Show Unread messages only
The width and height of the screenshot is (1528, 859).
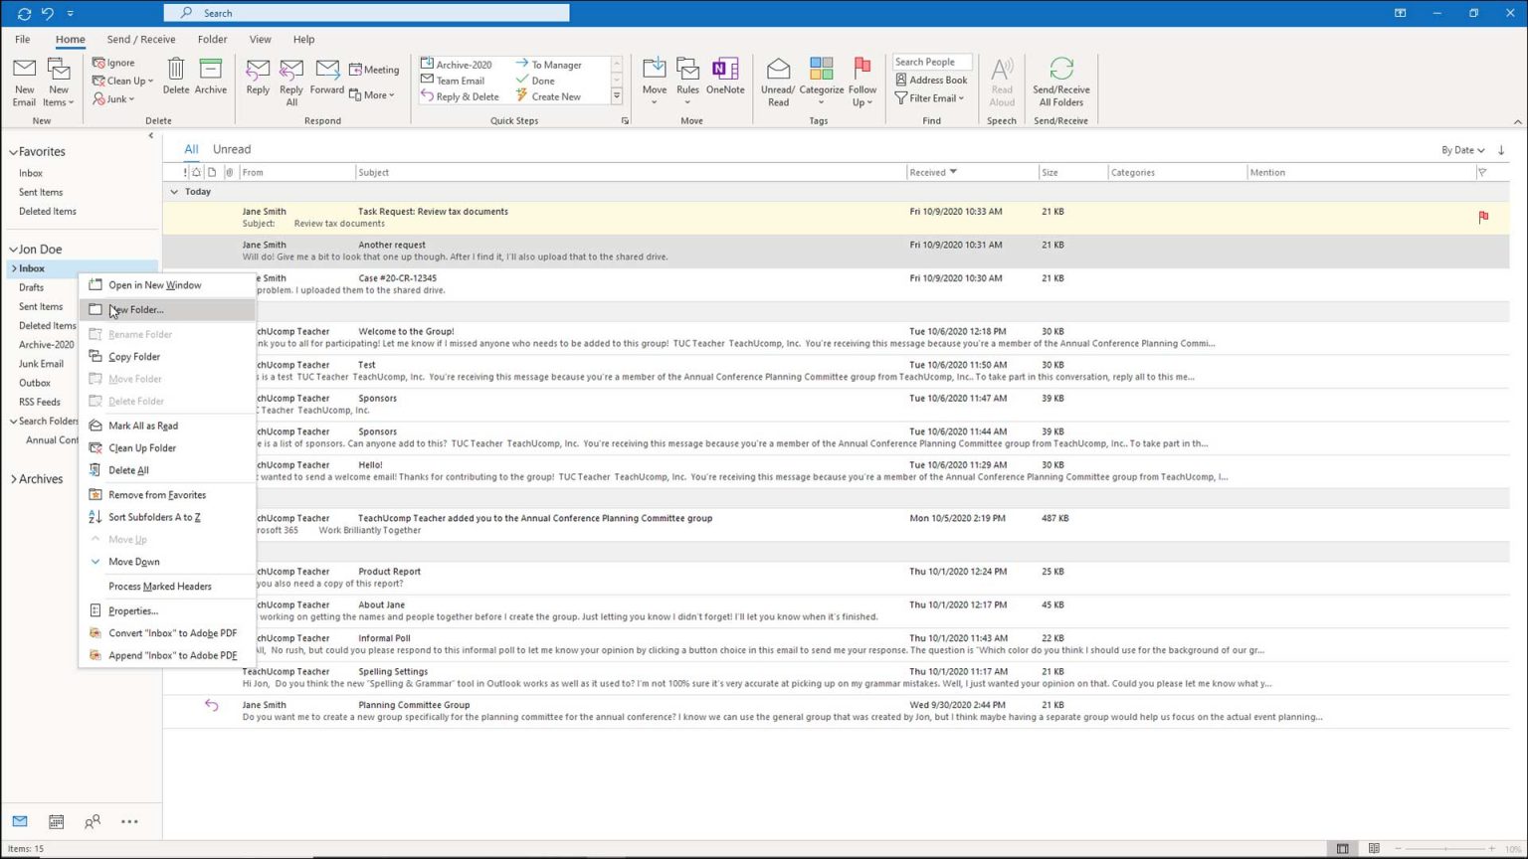pyautogui.click(x=232, y=149)
